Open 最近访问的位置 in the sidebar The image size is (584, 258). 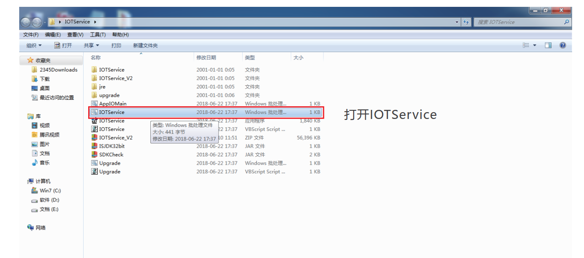tap(53, 98)
